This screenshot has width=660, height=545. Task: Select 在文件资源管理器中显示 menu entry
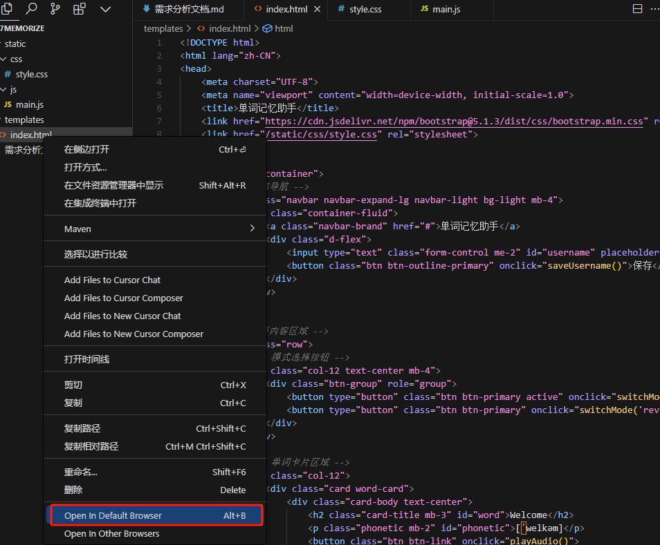coord(155,185)
